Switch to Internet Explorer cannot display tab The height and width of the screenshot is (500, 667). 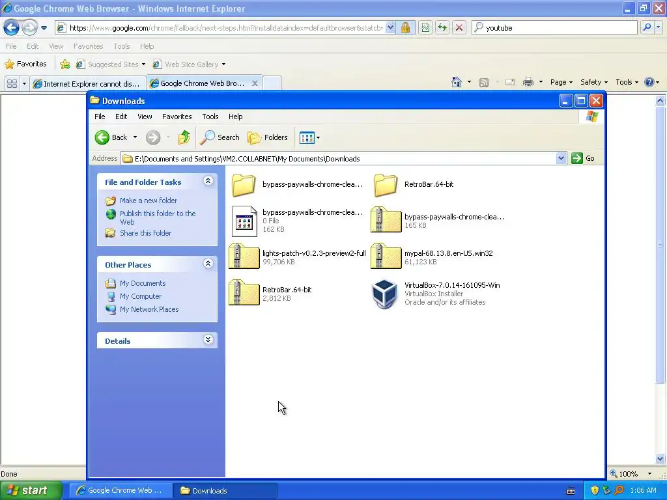tap(88, 84)
